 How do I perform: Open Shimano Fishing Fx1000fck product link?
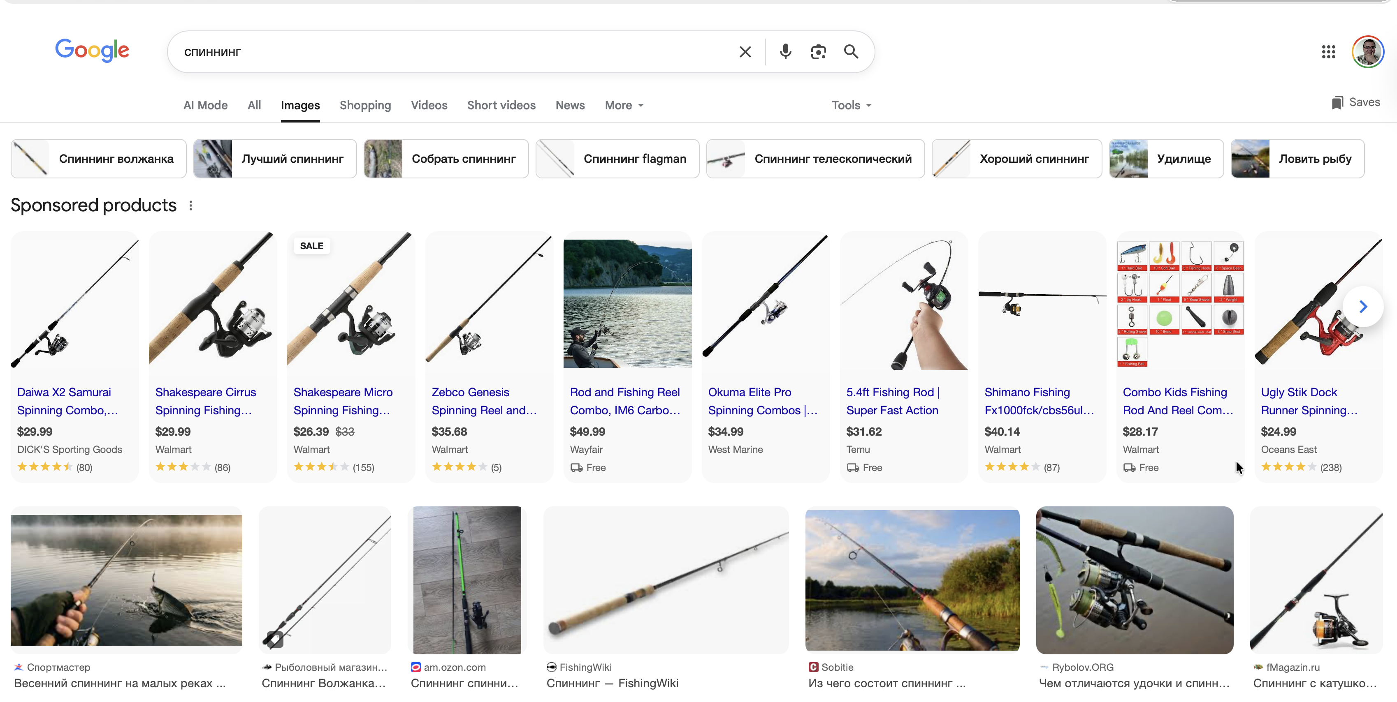pyautogui.click(x=1040, y=402)
